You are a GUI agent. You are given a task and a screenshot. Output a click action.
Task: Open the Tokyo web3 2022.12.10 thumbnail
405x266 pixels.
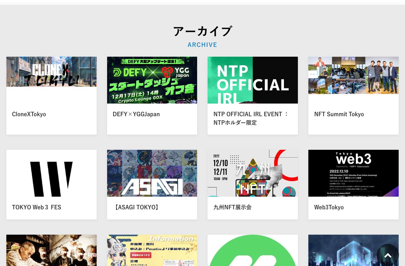pos(353,173)
